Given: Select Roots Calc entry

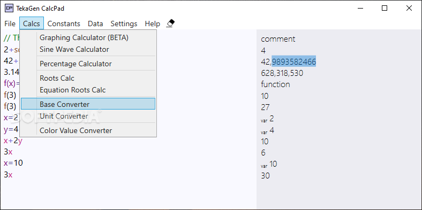Looking at the screenshot, I should 88,78.
